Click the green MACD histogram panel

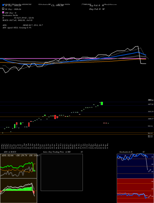pyautogui.click(x=18, y=191)
